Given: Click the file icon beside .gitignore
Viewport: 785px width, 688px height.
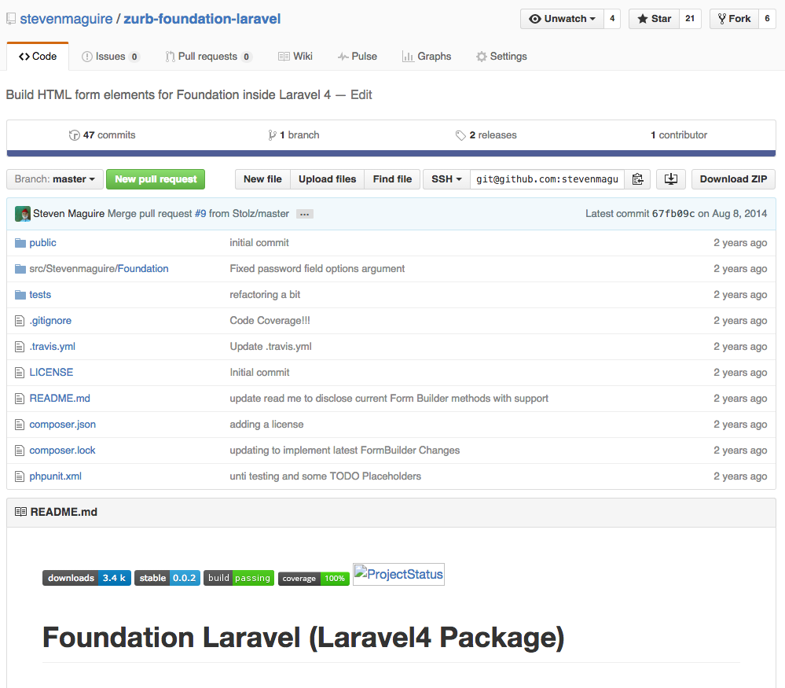Looking at the screenshot, I should (x=20, y=321).
